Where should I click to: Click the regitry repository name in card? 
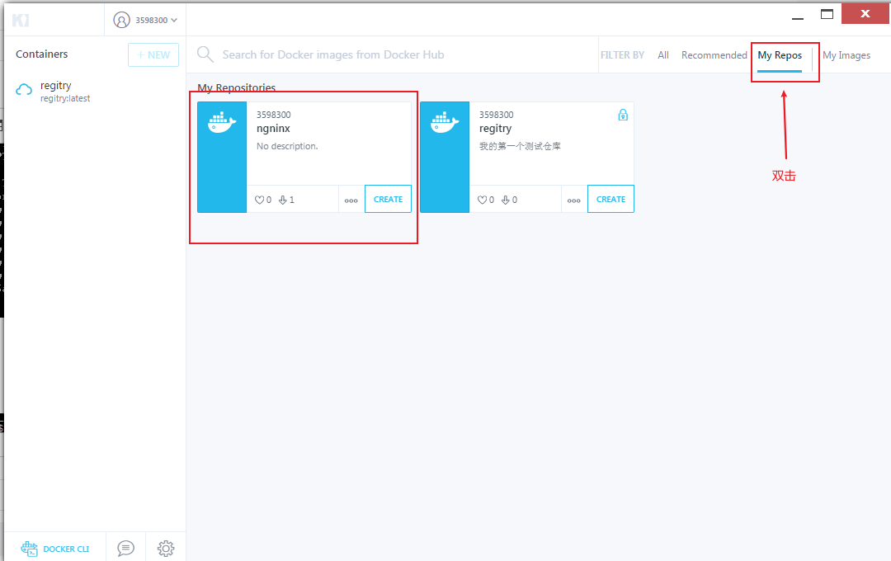tap(496, 129)
